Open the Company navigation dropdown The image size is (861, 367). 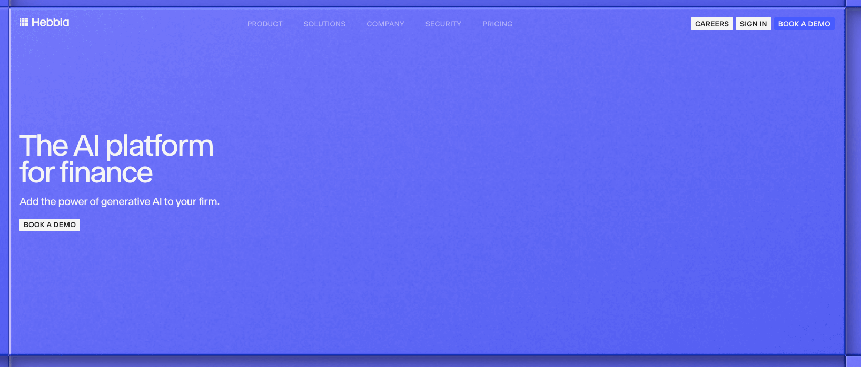click(x=385, y=24)
